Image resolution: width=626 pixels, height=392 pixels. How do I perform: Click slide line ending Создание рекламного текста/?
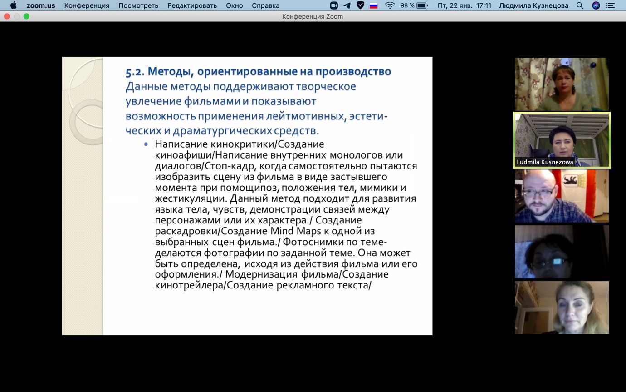click(263, 285)
